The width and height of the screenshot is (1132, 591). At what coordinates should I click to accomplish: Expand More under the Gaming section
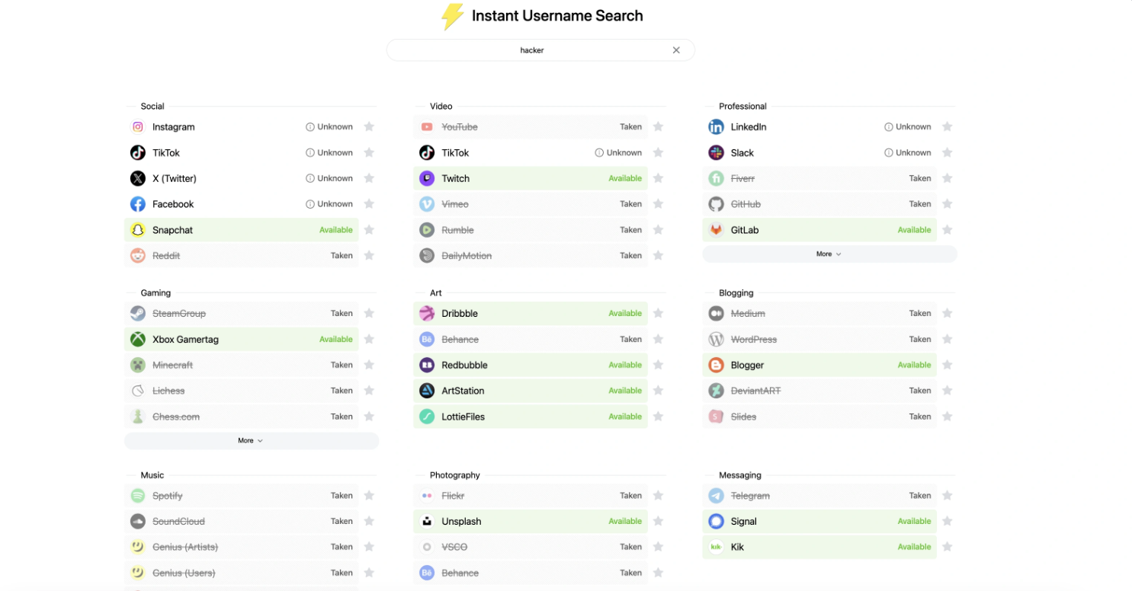coord(252,441)
